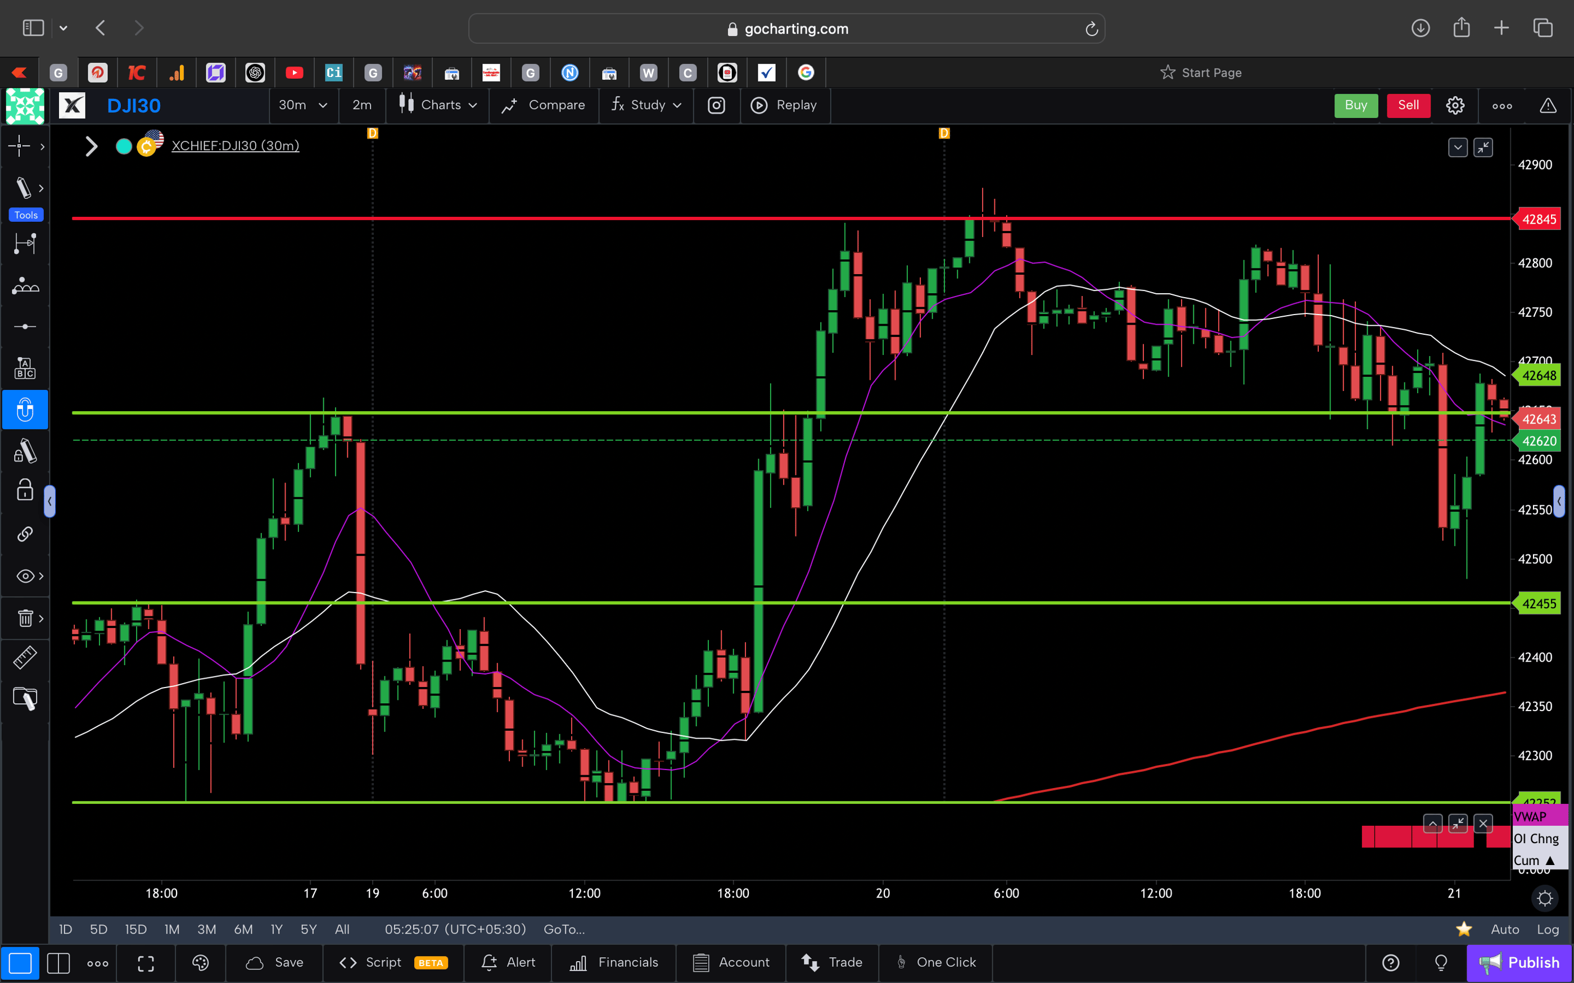Open the theme color palette

tap(200, 963)
